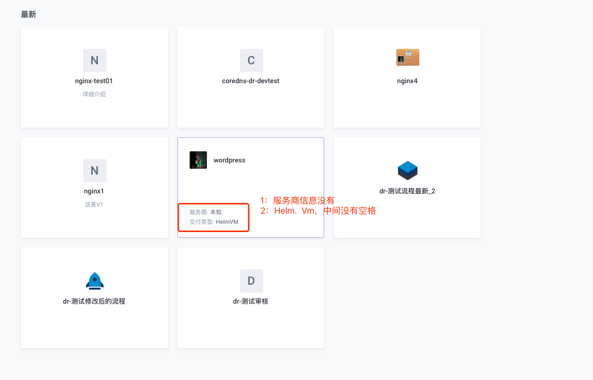593x380 pixels.
Task: Open the nginx4 application card
Action: tap(407, 104)
